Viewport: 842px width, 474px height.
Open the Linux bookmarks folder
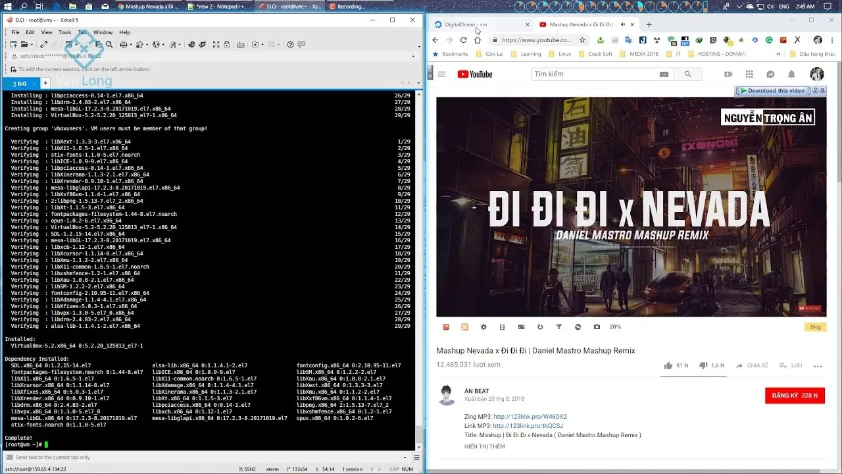(560, 54)
